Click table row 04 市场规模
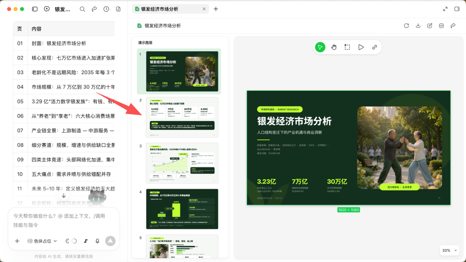The image size is (466, 262). pyautogui.click(x=63, y=87)
